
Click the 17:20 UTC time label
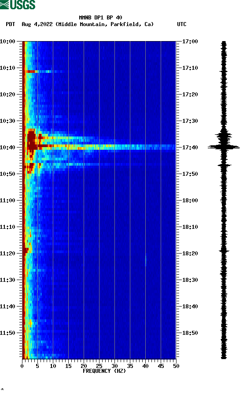coord(190,95)
